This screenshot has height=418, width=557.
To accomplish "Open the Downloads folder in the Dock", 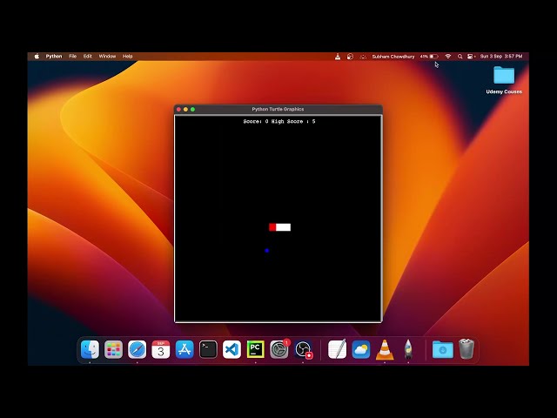I will [x=443, y=349].
